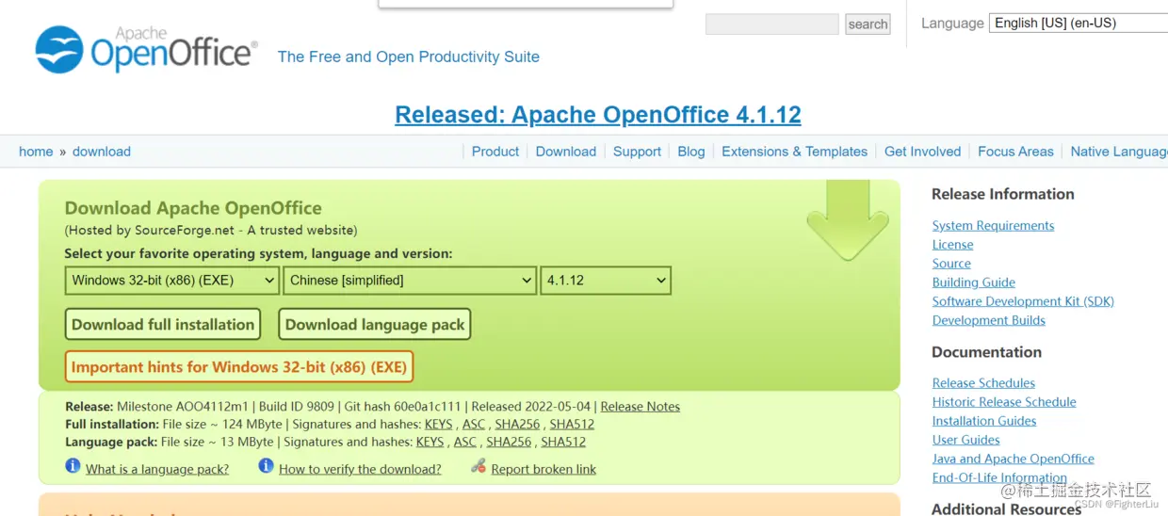
Task: Click Download full installation button
Action: (163, 325)
